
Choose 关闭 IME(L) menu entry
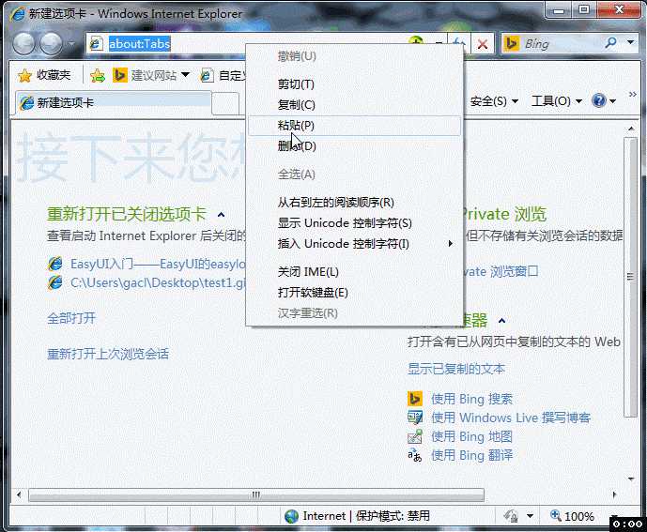[355, 272]
